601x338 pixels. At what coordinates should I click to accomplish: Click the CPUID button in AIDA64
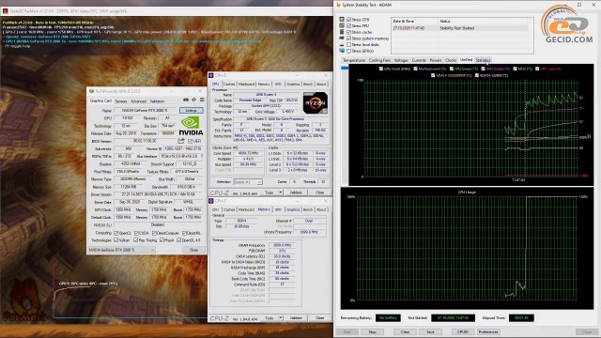(x=463, y=331)
